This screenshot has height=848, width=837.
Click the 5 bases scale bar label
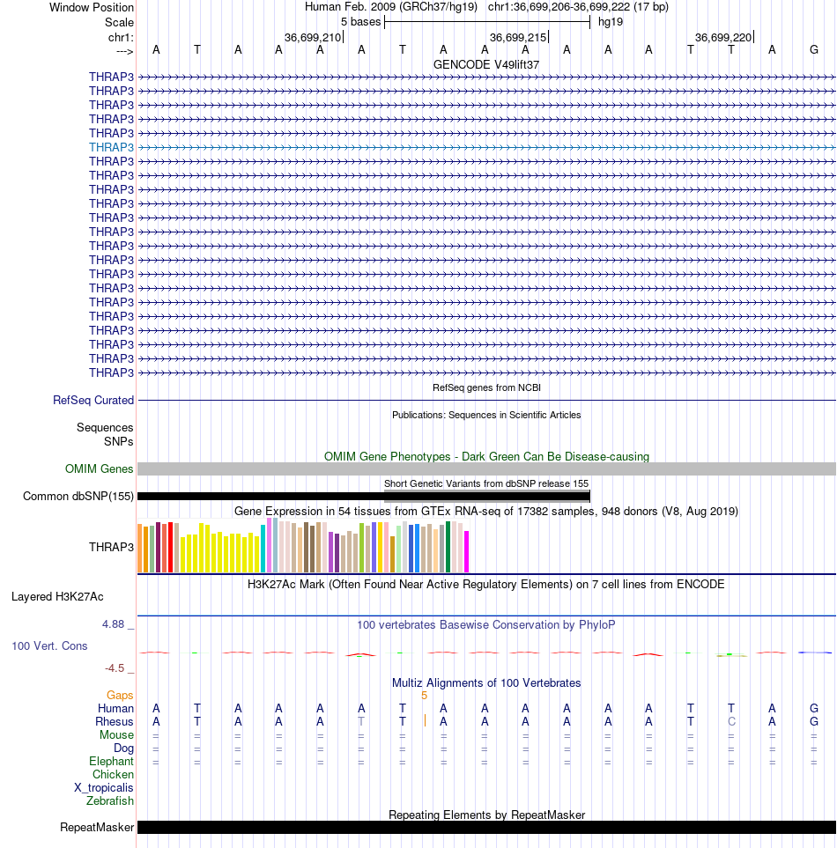pyautogui.click(x=360, y=22)
